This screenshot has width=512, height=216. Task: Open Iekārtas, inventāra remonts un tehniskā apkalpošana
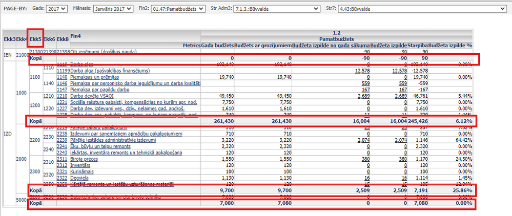click(x=126, y=153)
